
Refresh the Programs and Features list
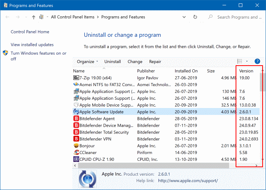(195, 17)
